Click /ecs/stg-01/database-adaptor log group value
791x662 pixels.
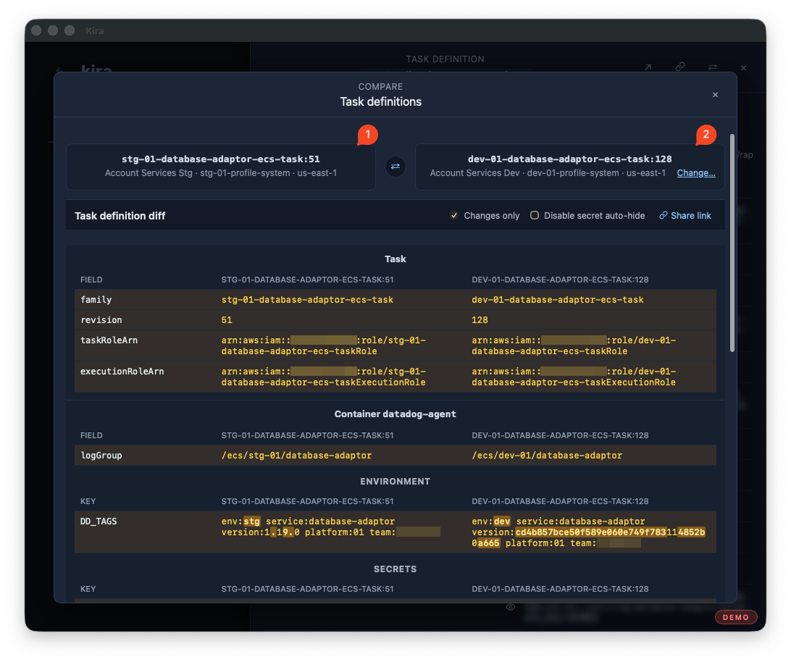pyautogui.click(x=297, y=456)
